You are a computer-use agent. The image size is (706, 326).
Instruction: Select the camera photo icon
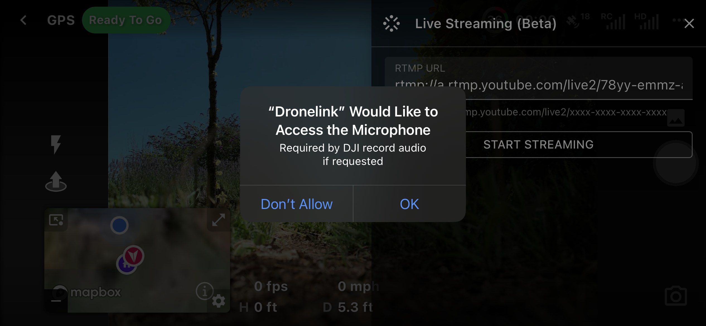click(676, 296)
